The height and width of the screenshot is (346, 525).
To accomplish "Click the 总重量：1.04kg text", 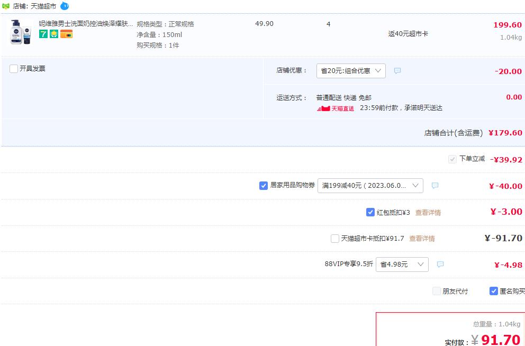I will tap(496, 324).
